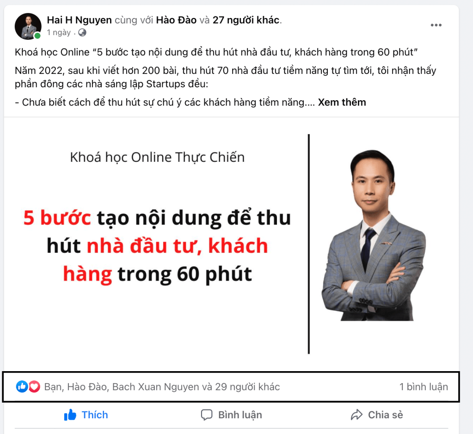Open the Hai H Nguyen author link
The height and width of the screenshot is (434, 473).
80,20
